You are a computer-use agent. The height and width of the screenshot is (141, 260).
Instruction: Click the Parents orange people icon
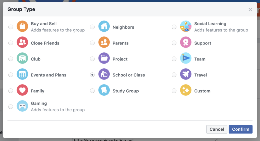pos(104,42)
